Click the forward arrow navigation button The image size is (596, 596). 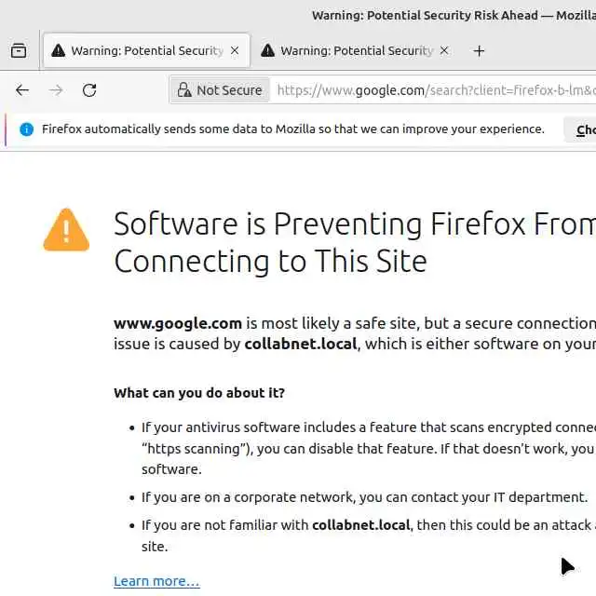click(56, 90)
